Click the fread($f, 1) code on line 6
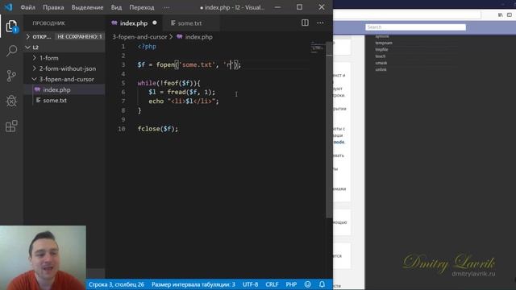516x290 pixels. point(189,93)
